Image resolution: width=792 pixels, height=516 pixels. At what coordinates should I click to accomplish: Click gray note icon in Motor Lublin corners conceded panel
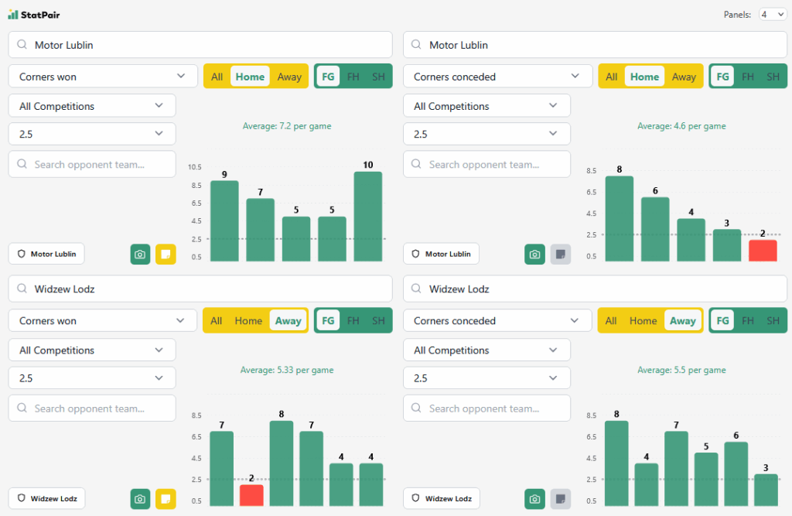click(x=560, y=255)
